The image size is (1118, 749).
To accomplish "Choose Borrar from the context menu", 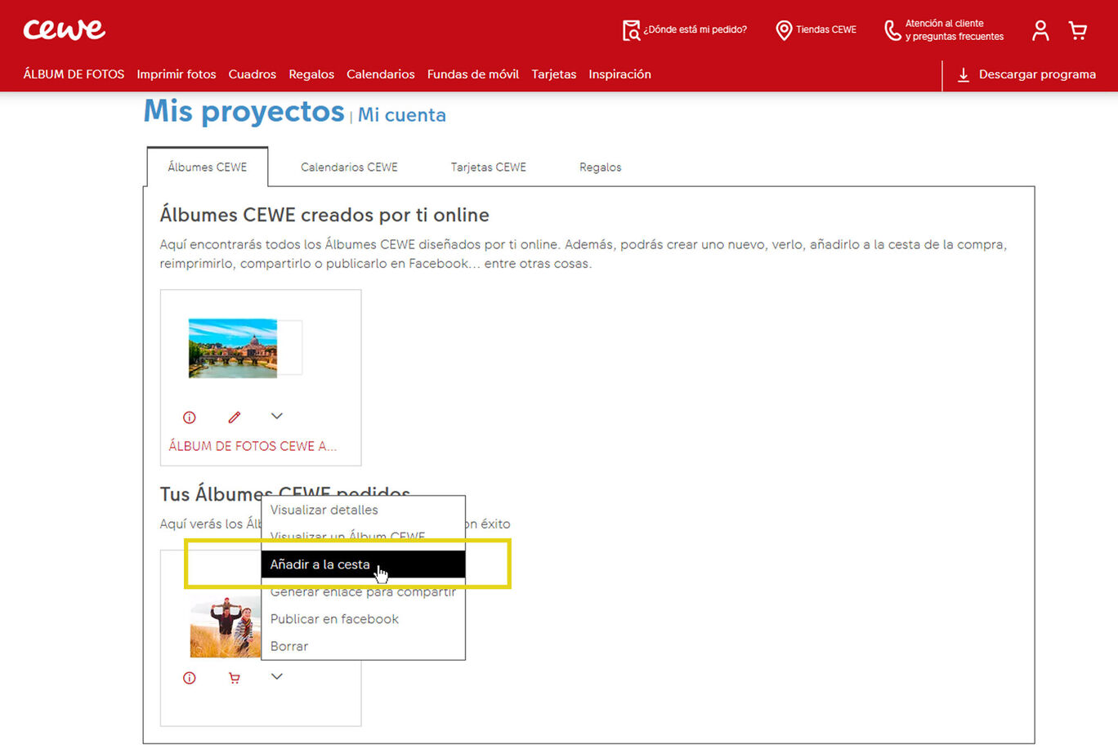I will click(288, 645).
